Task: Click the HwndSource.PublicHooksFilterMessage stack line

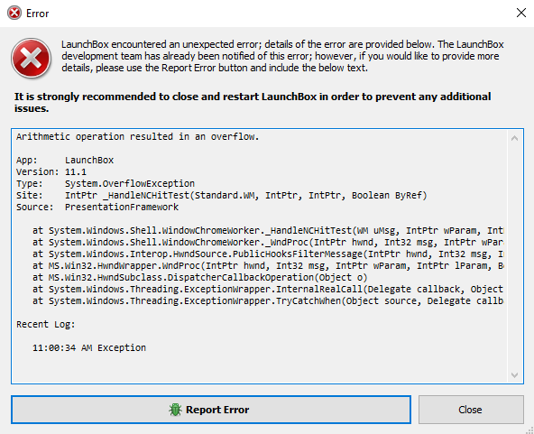Action: tap(269, 254)
